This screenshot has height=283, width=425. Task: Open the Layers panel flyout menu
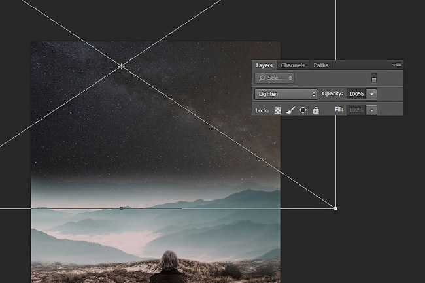tap(397, 65)
